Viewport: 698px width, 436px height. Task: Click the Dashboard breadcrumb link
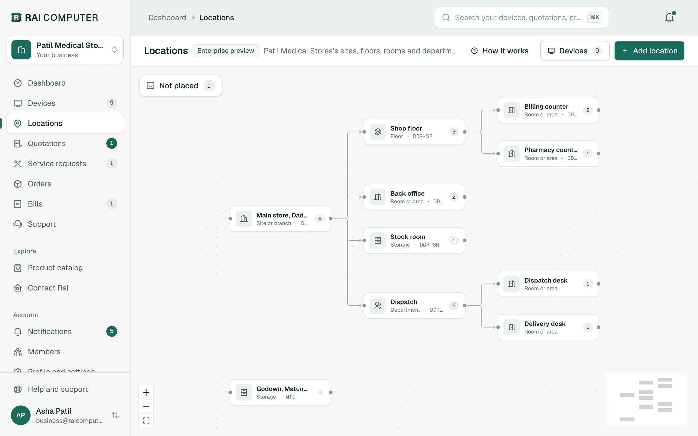167,18
